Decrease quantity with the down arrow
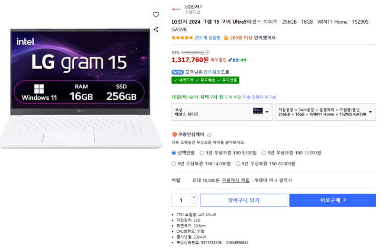Screen dimensions: 381x248 [194, 203]
